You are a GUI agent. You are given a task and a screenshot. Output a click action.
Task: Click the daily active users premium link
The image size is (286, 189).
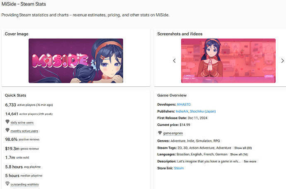tap(22, 123)
